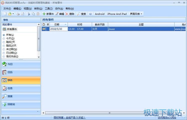Click the sidebar scroll up arrow
Image resolution: width=187 pixels, height=120 pixels.
39,25
